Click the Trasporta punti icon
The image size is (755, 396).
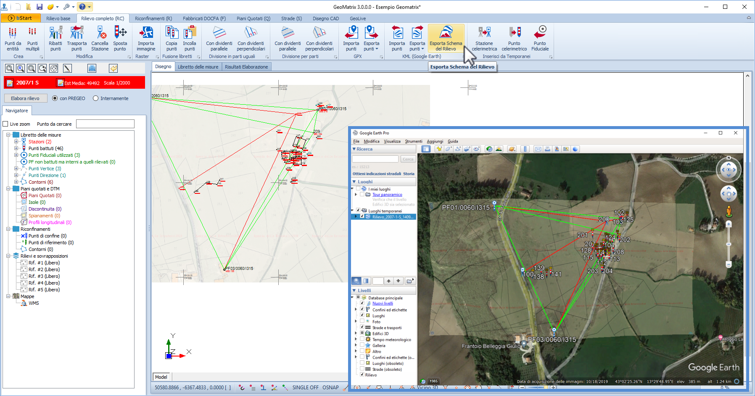pos(77,39)
